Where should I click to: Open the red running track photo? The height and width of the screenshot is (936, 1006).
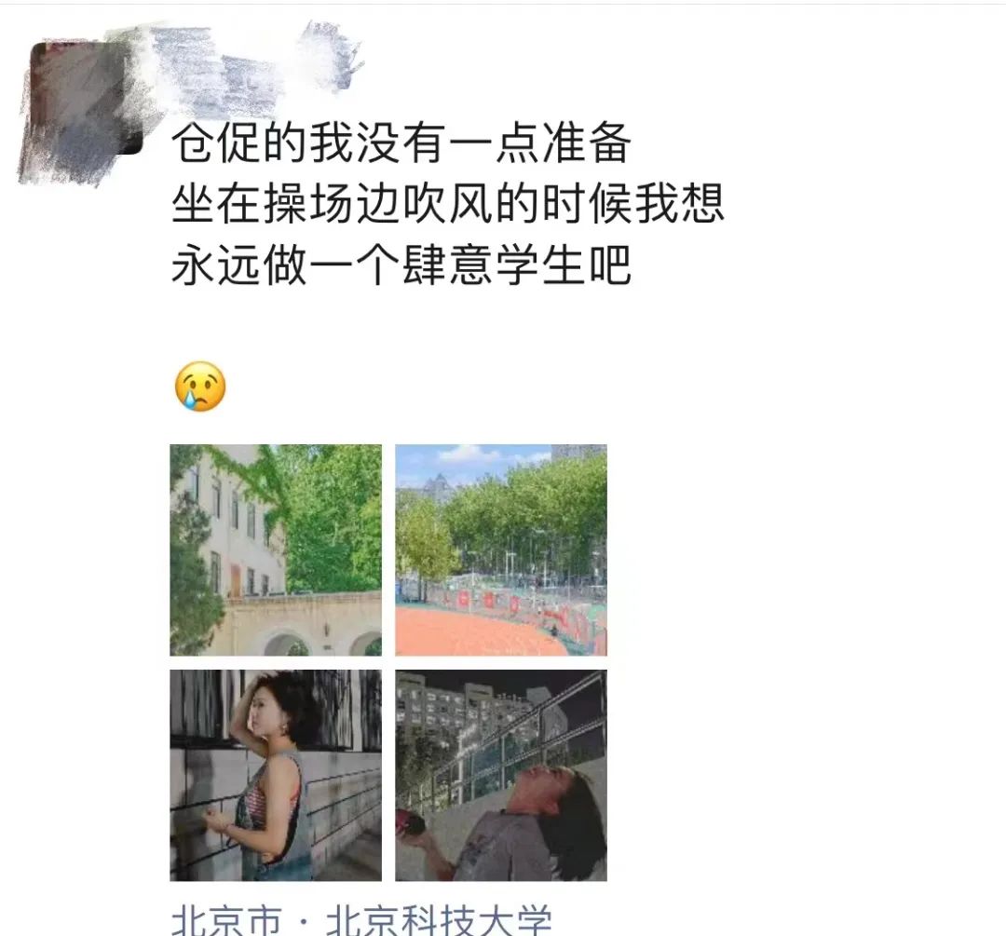click(501, 549)
